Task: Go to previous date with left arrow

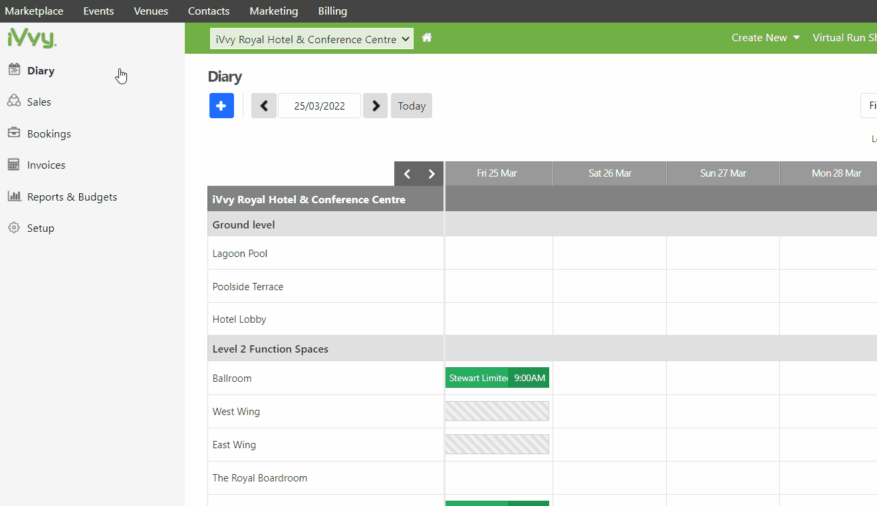Action: (263, 106)
